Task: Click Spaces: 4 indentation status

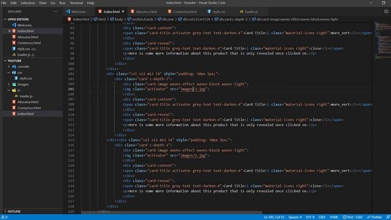Action: click(294, 218)
